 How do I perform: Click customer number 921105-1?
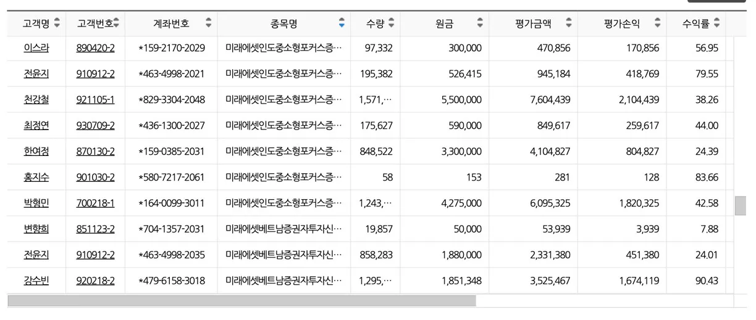pyautogui.click(x=95, y=99)
